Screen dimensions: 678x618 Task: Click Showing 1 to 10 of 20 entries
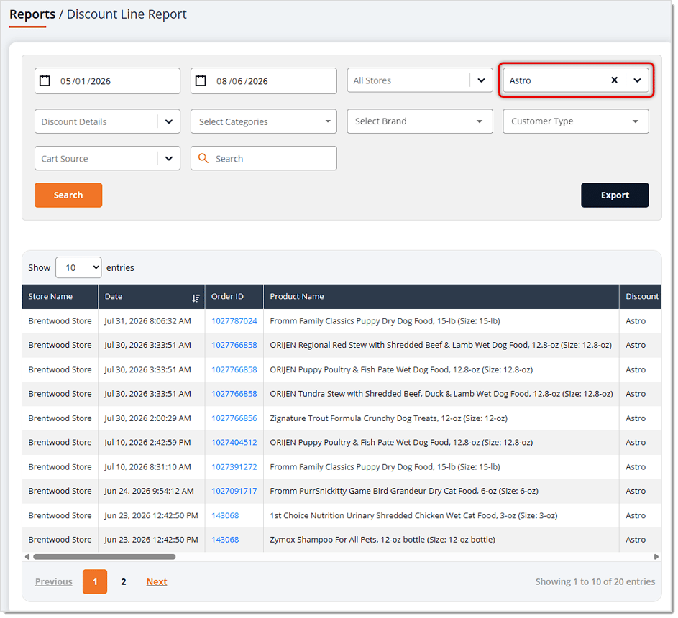click(x=595, y=581)
